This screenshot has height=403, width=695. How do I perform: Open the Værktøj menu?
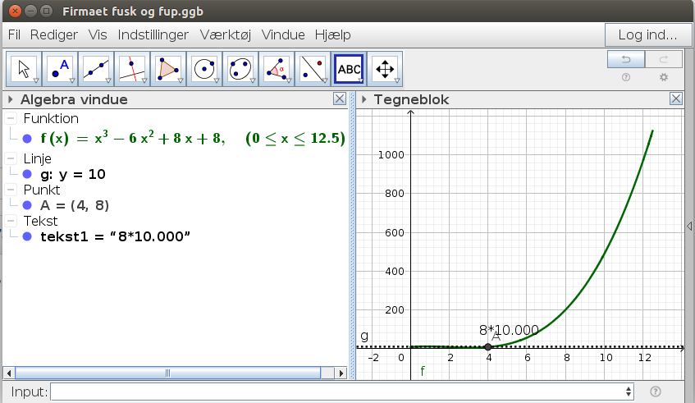click(226, 34)
